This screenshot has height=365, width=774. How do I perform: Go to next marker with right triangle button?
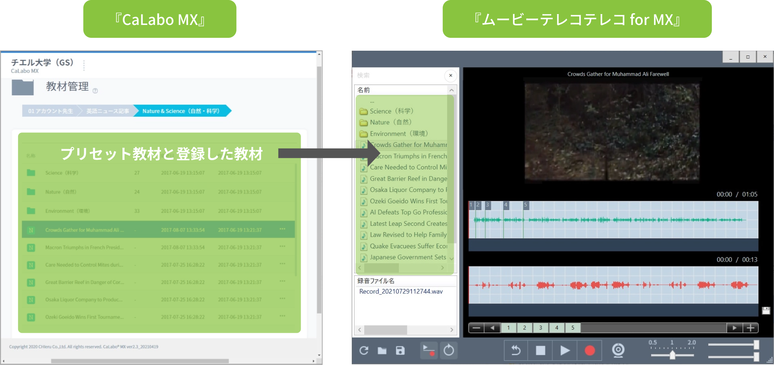[x=735, y=328]
